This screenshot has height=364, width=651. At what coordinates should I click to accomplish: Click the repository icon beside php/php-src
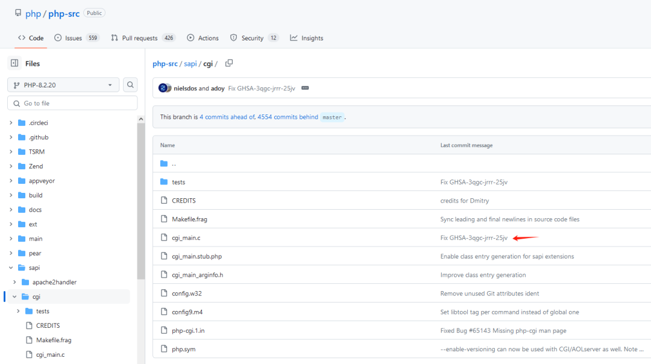pos(18,13)
